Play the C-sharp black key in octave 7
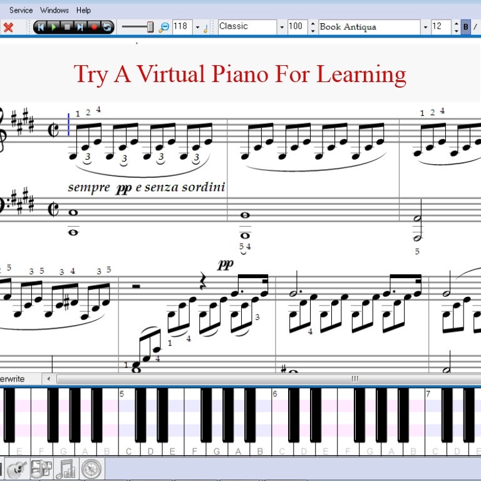Screen dimensions: 481x481 (x=447, y=415)
